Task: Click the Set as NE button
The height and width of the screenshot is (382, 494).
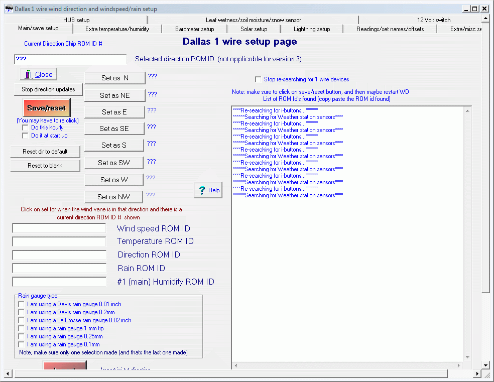Action: tap(114, 95)
